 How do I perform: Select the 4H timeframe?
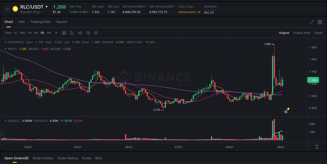point(36,33)
